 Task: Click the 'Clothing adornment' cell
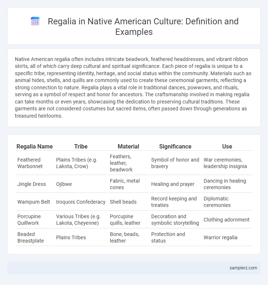[227, 220]
